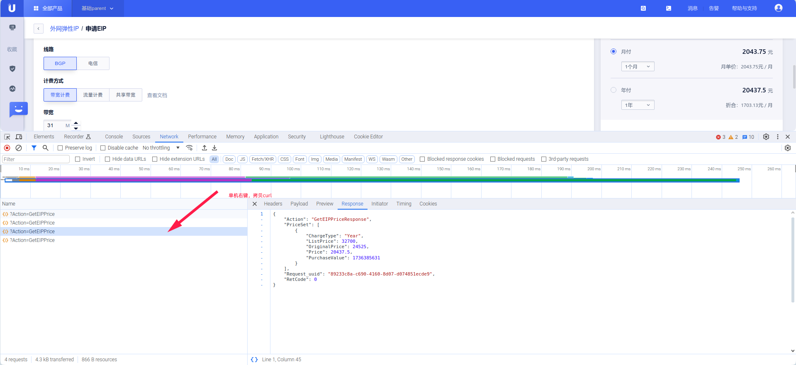This screenshot has width=796, height=365.
Task: Open the Timing tab
Action: tap(404, 204)
